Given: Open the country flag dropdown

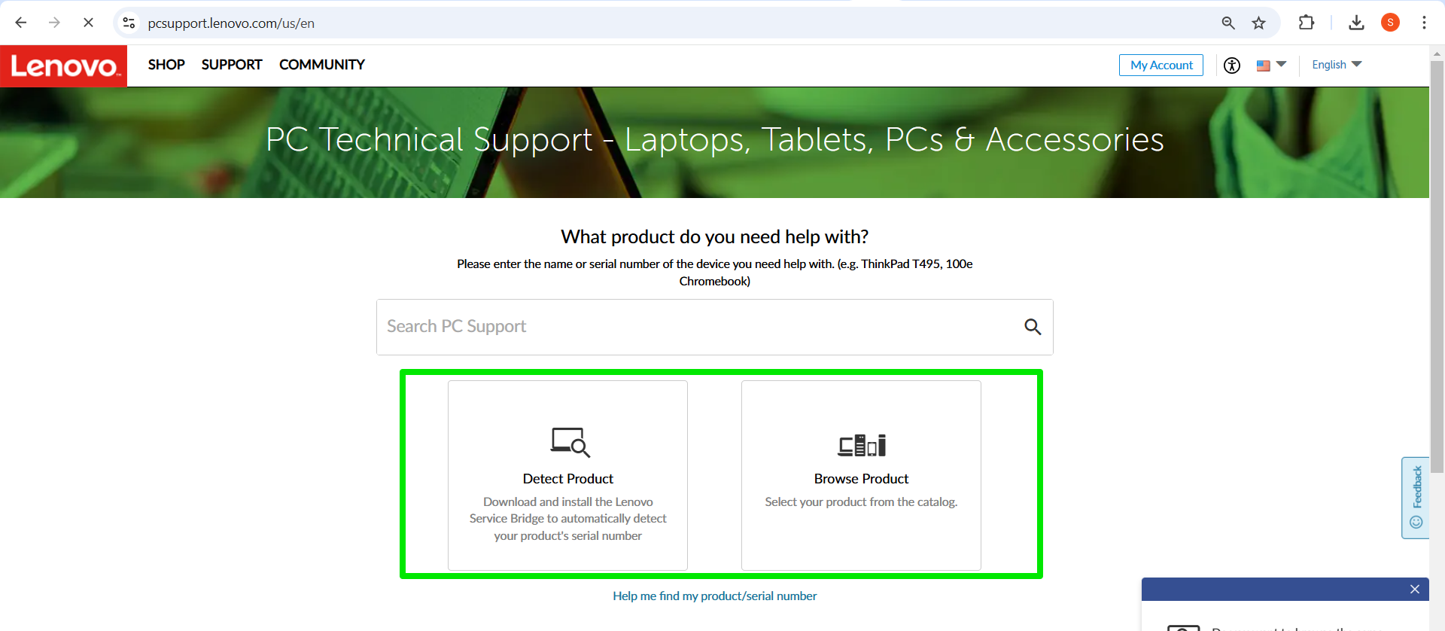Looking at the screenshot, I should click(x=1271, y=66).
